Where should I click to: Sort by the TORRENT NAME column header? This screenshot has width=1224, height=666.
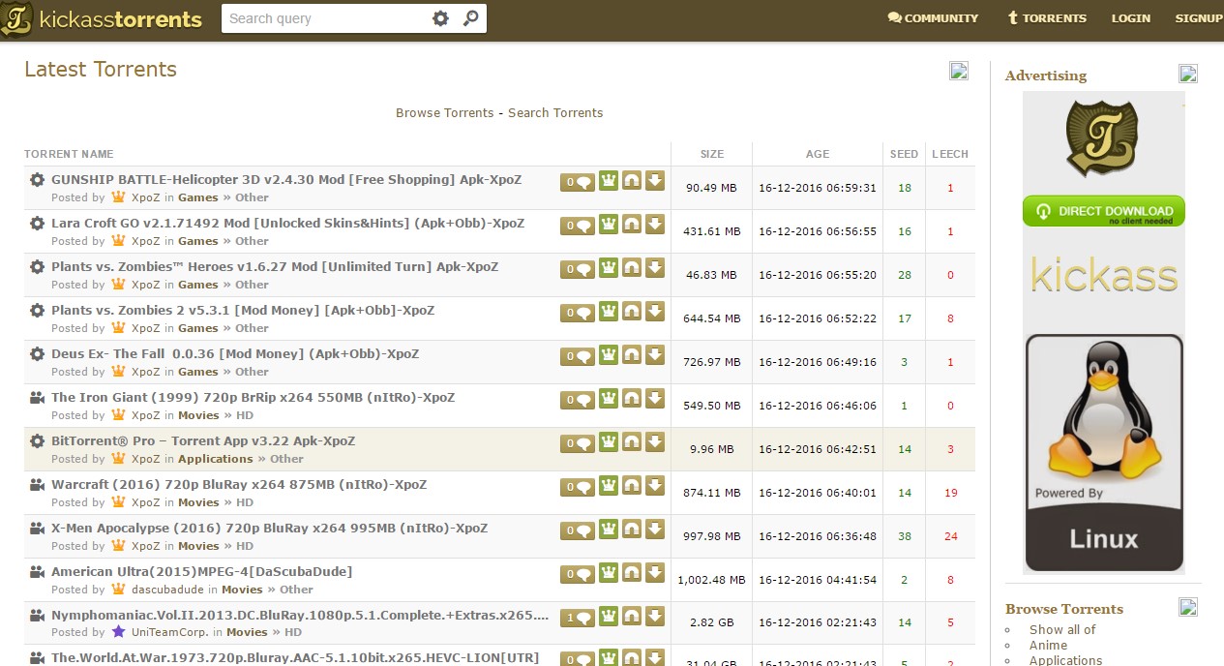69,154
